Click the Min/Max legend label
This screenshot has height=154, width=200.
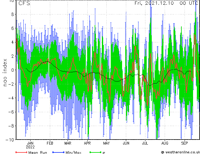(x=73, y=152)
